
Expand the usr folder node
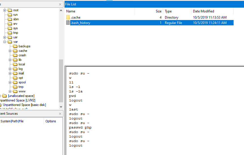tap(5, 37)
